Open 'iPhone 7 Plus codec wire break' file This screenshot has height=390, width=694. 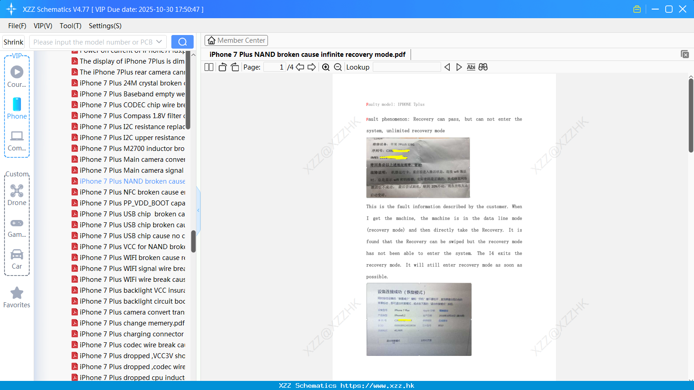(128, 345)
